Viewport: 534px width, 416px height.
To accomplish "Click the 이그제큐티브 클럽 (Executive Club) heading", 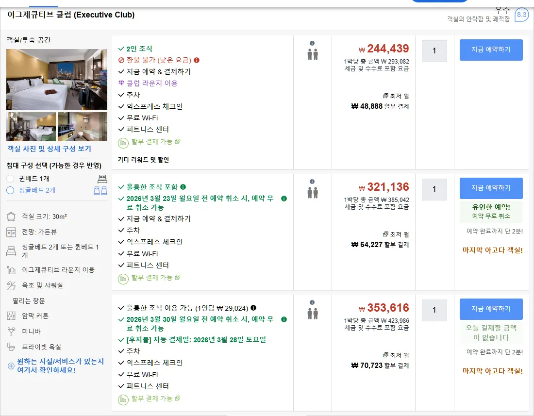I will pos(71,15).
